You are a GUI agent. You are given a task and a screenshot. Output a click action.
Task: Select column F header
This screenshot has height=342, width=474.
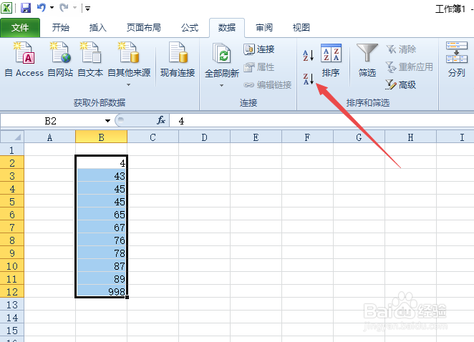tap(307, 137)
